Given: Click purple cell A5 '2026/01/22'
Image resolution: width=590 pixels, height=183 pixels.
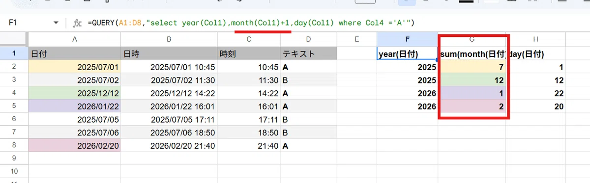Looking at the screenshot, I should (75, 106).
